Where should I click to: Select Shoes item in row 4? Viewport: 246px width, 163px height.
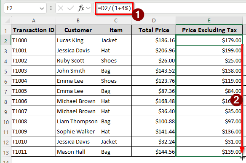tap(116, 60)
